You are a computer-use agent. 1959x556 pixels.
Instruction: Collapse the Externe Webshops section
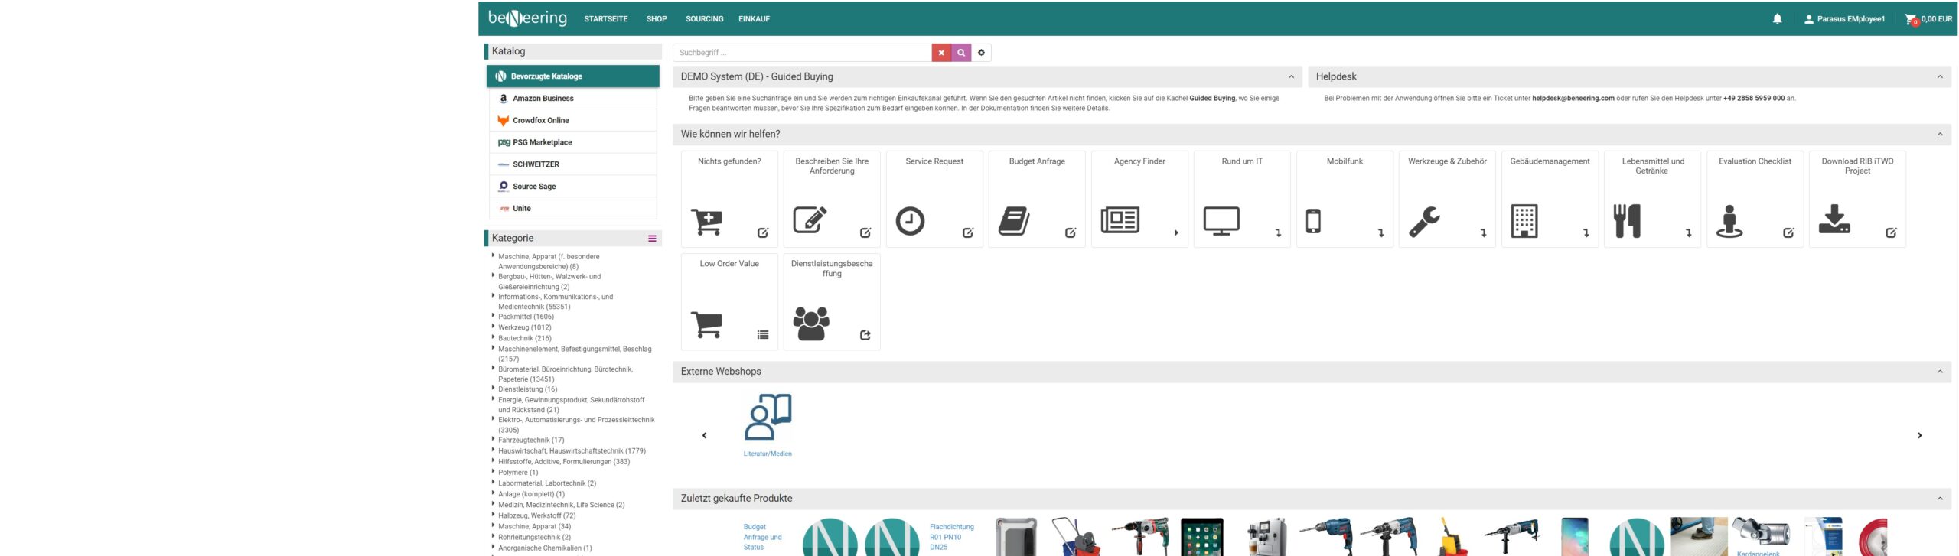(1940, 372)
